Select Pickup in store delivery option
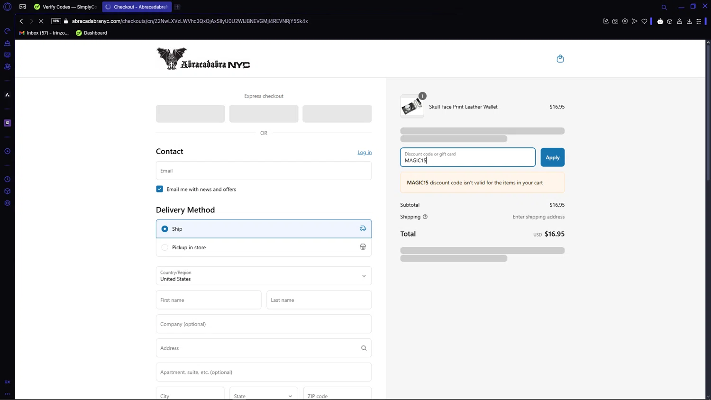This screenshot has height=400, width=711. 264,247
